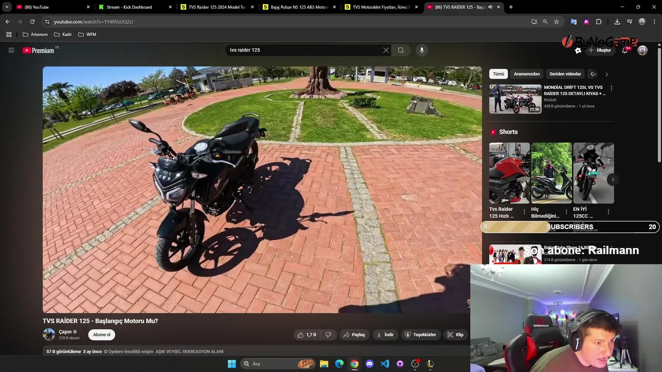
Task: Open the Chrome apps grid shortcut
Action: coord(9,35)
